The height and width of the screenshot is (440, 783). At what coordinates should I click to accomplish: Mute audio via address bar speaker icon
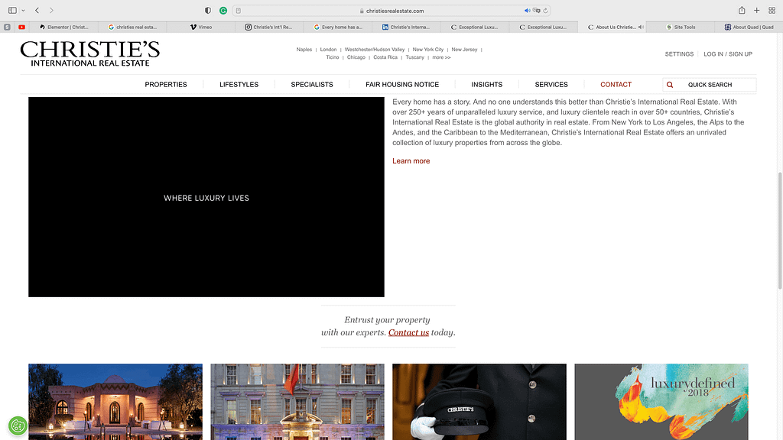(x=527, y=11)
